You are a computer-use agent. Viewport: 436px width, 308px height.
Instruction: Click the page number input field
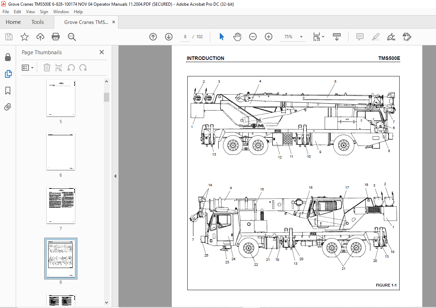pyautogui.click(x=185, y=37)
